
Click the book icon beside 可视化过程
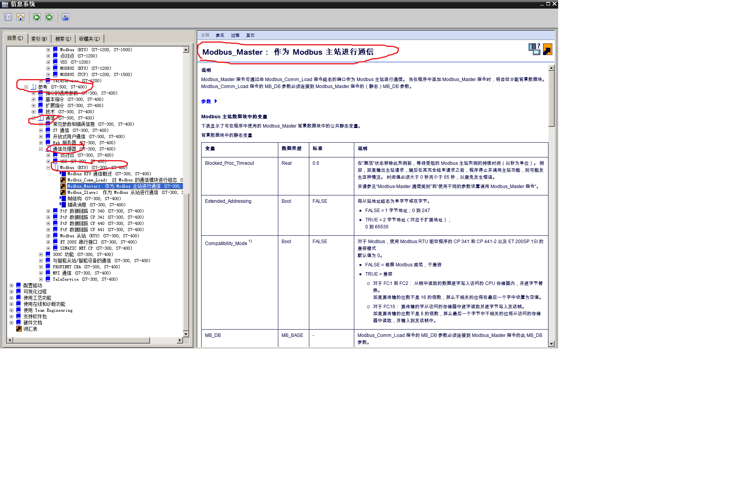point(19,292)
